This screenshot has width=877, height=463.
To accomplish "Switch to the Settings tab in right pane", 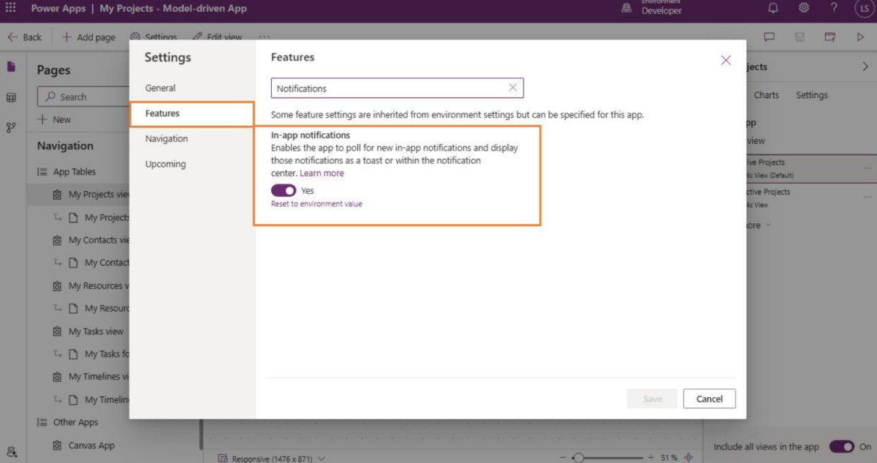I will (812, 95).
